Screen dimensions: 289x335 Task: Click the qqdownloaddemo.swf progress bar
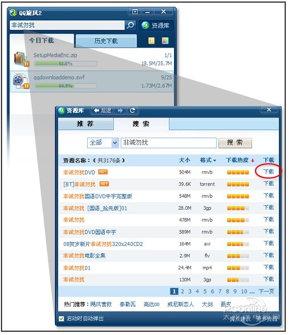click(66, 86)
